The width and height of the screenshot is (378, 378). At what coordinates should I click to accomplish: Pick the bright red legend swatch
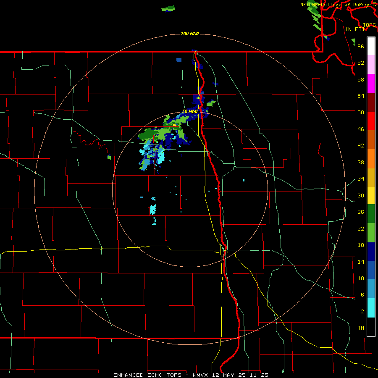[x=371, y=121]
